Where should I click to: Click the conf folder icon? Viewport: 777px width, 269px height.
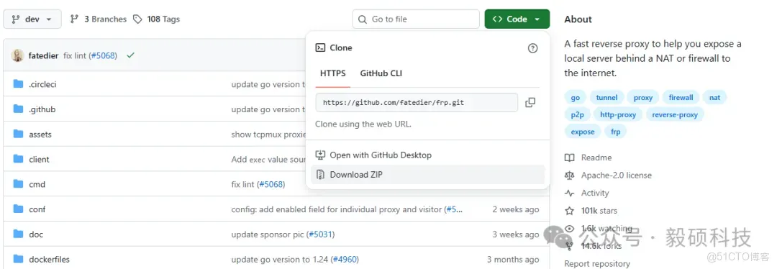point(18,209)
